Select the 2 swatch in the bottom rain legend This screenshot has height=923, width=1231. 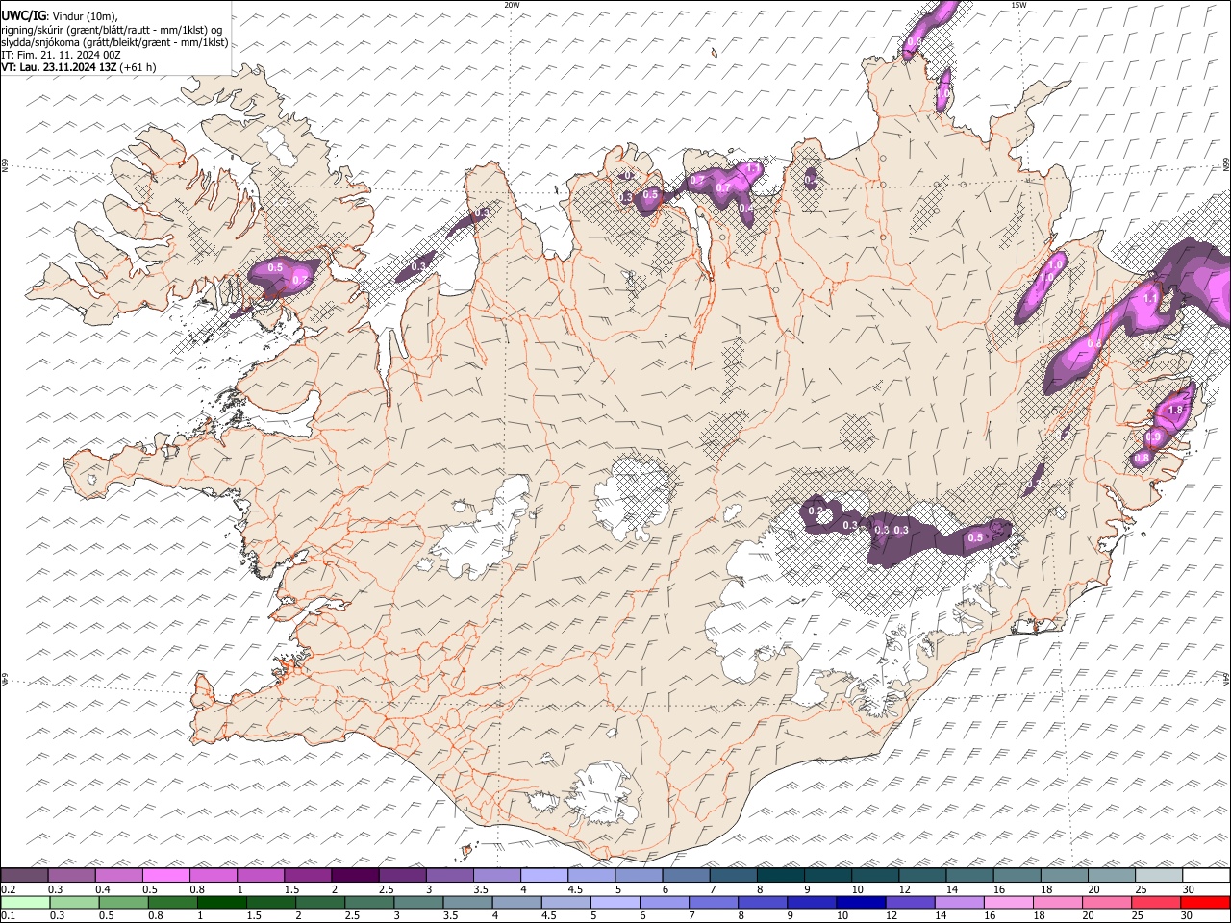coord(319,902)
